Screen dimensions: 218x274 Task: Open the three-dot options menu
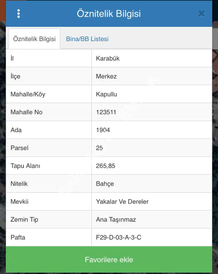point(19,14)
